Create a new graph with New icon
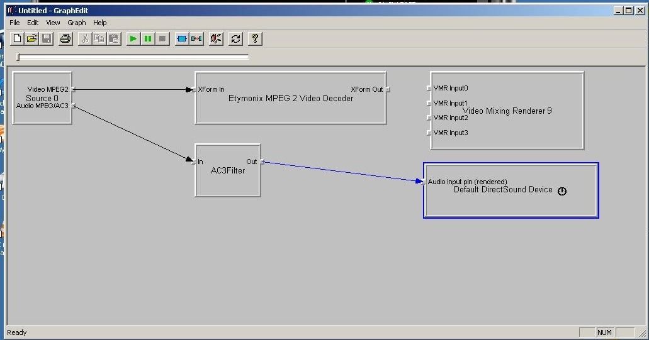Viewport: 649px width, 340px height. [x=17, y=39]
